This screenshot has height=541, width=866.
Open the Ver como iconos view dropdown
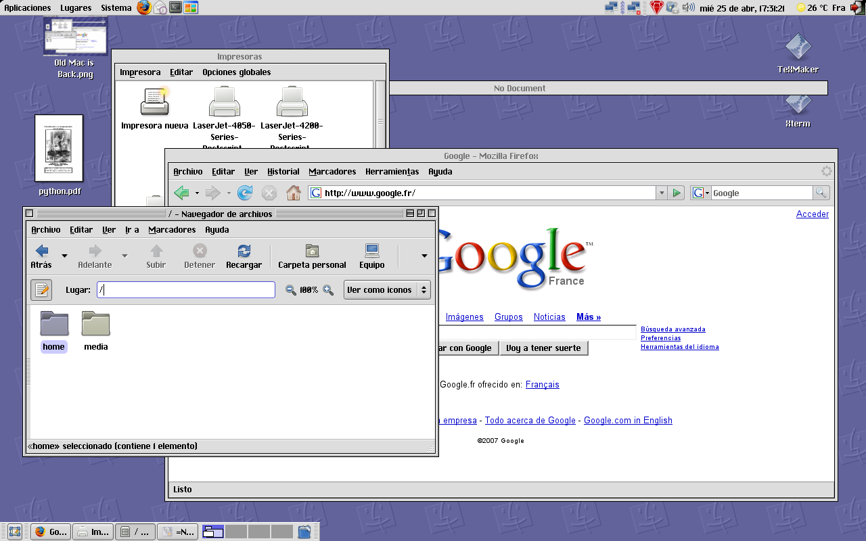(387, 290)
